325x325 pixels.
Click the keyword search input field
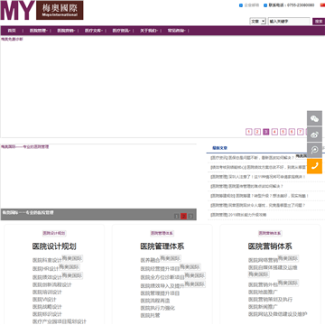click(289, 22)
